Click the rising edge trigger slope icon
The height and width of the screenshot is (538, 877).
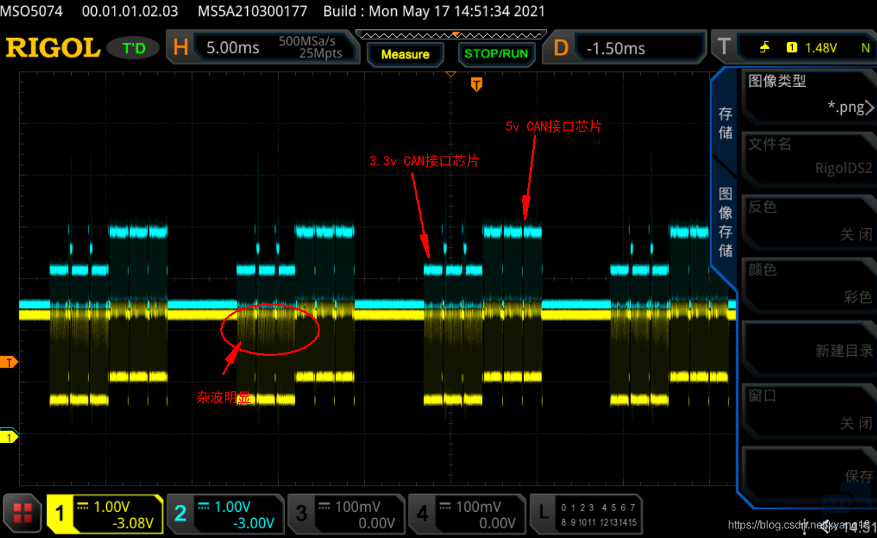click(765, 48)
